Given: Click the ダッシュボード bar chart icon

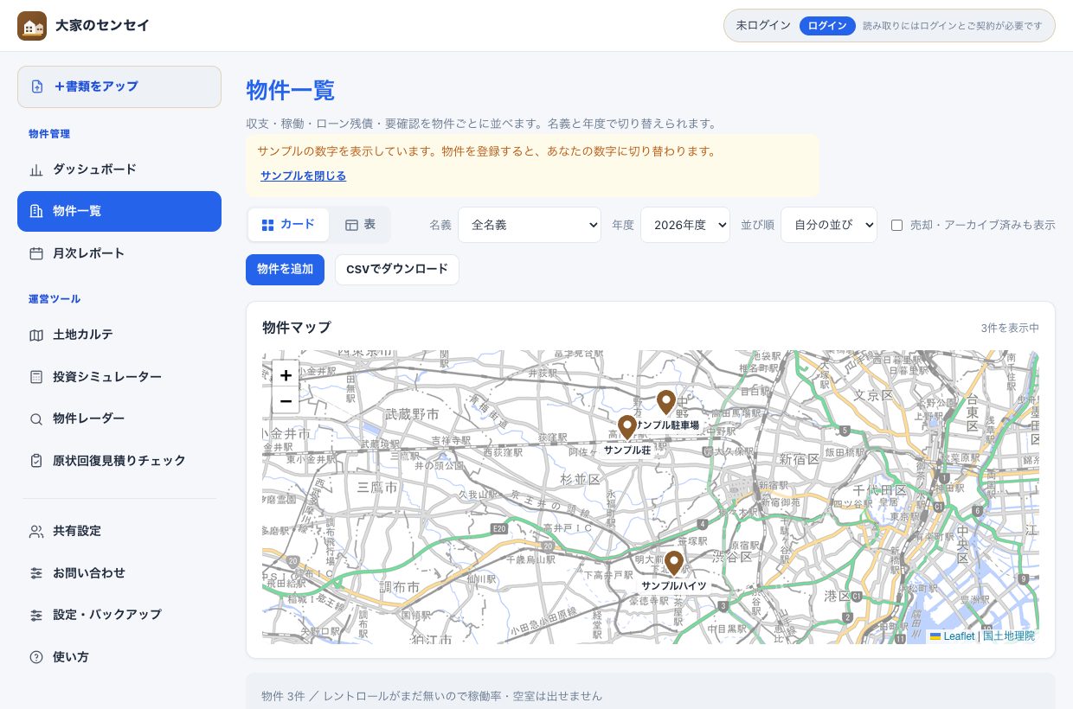Looking at the screenshot, I should (36, 169).
